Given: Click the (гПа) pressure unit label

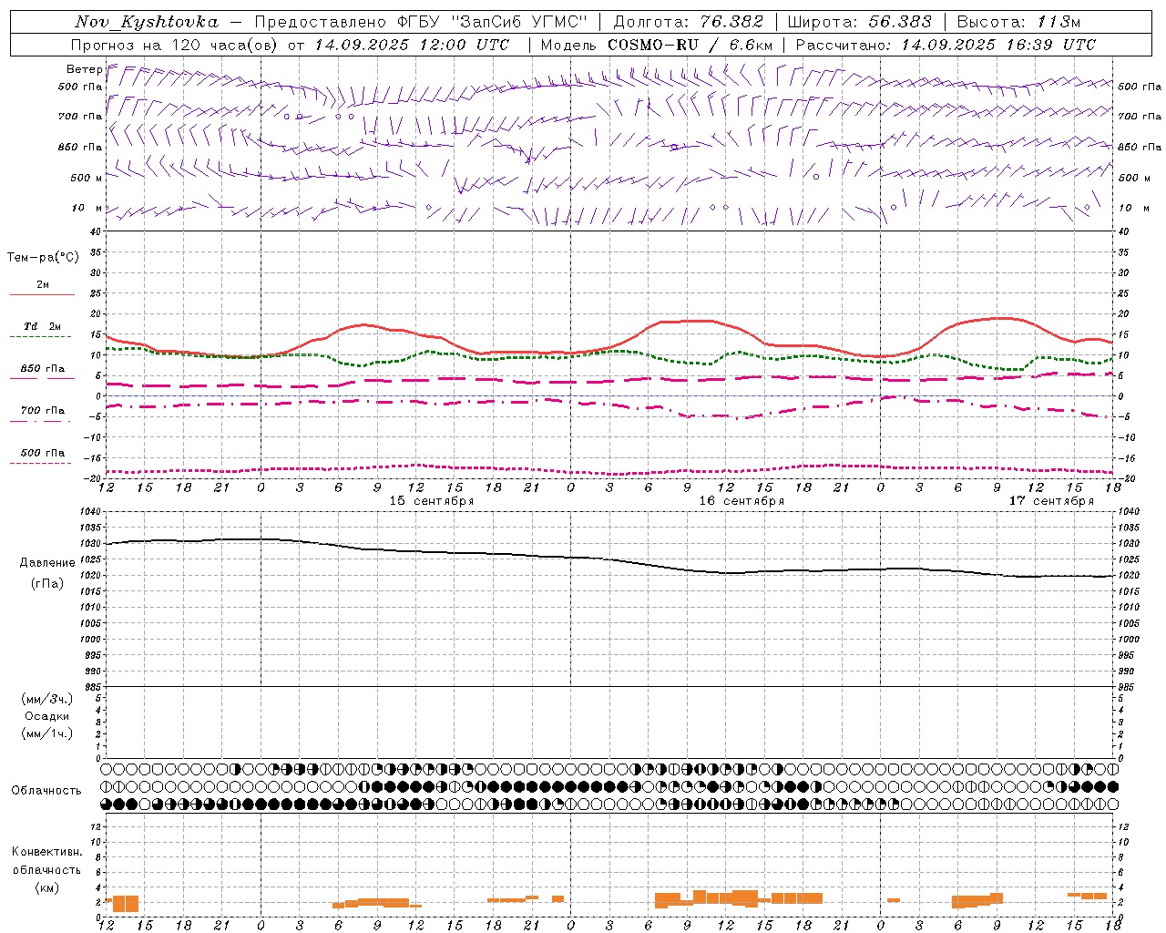Looking at the screenshot, I should (47, 584).
